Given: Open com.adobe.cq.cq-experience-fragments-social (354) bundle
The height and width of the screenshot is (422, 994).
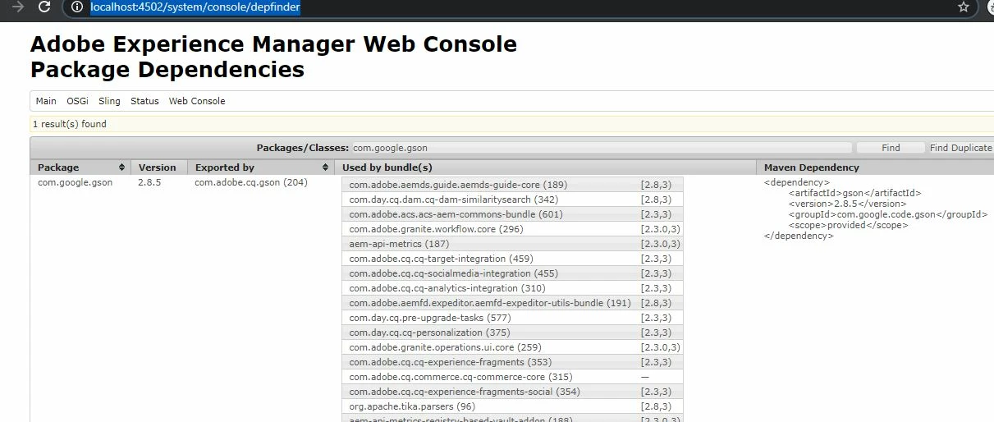Looking at the screenshot, I should pos(465,392).
